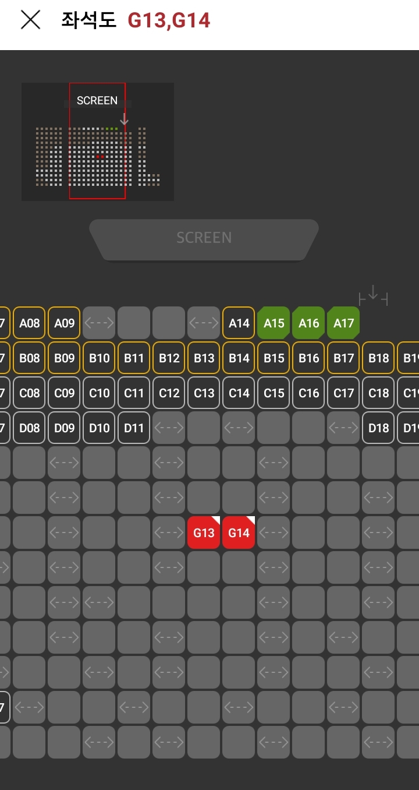Select seat A09
419x790 pixels.
tap(64, 323)
